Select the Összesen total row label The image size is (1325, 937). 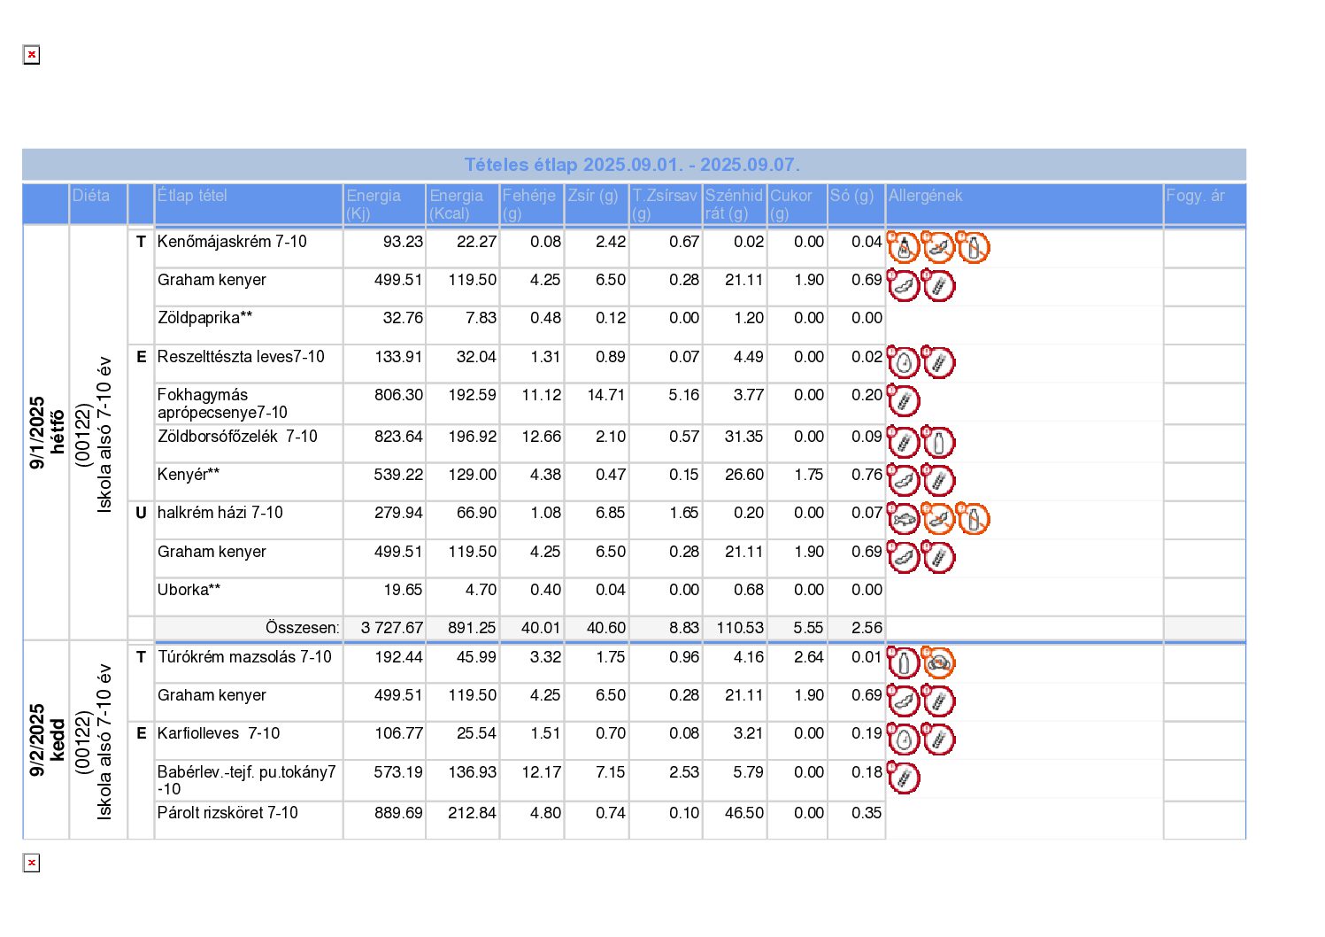[x=302, y=628]
